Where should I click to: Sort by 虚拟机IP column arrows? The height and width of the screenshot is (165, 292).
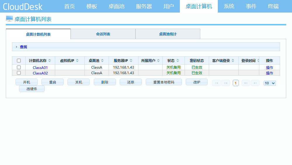click(77, 60)
